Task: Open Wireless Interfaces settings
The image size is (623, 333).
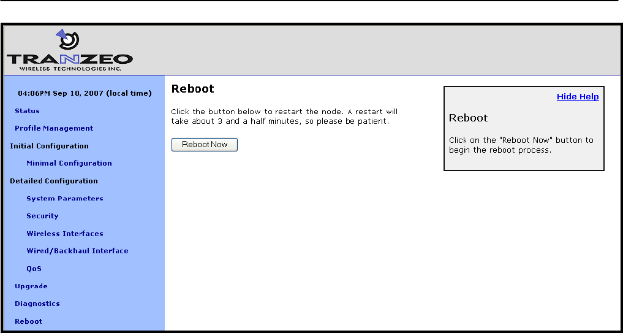Action: 65,234
